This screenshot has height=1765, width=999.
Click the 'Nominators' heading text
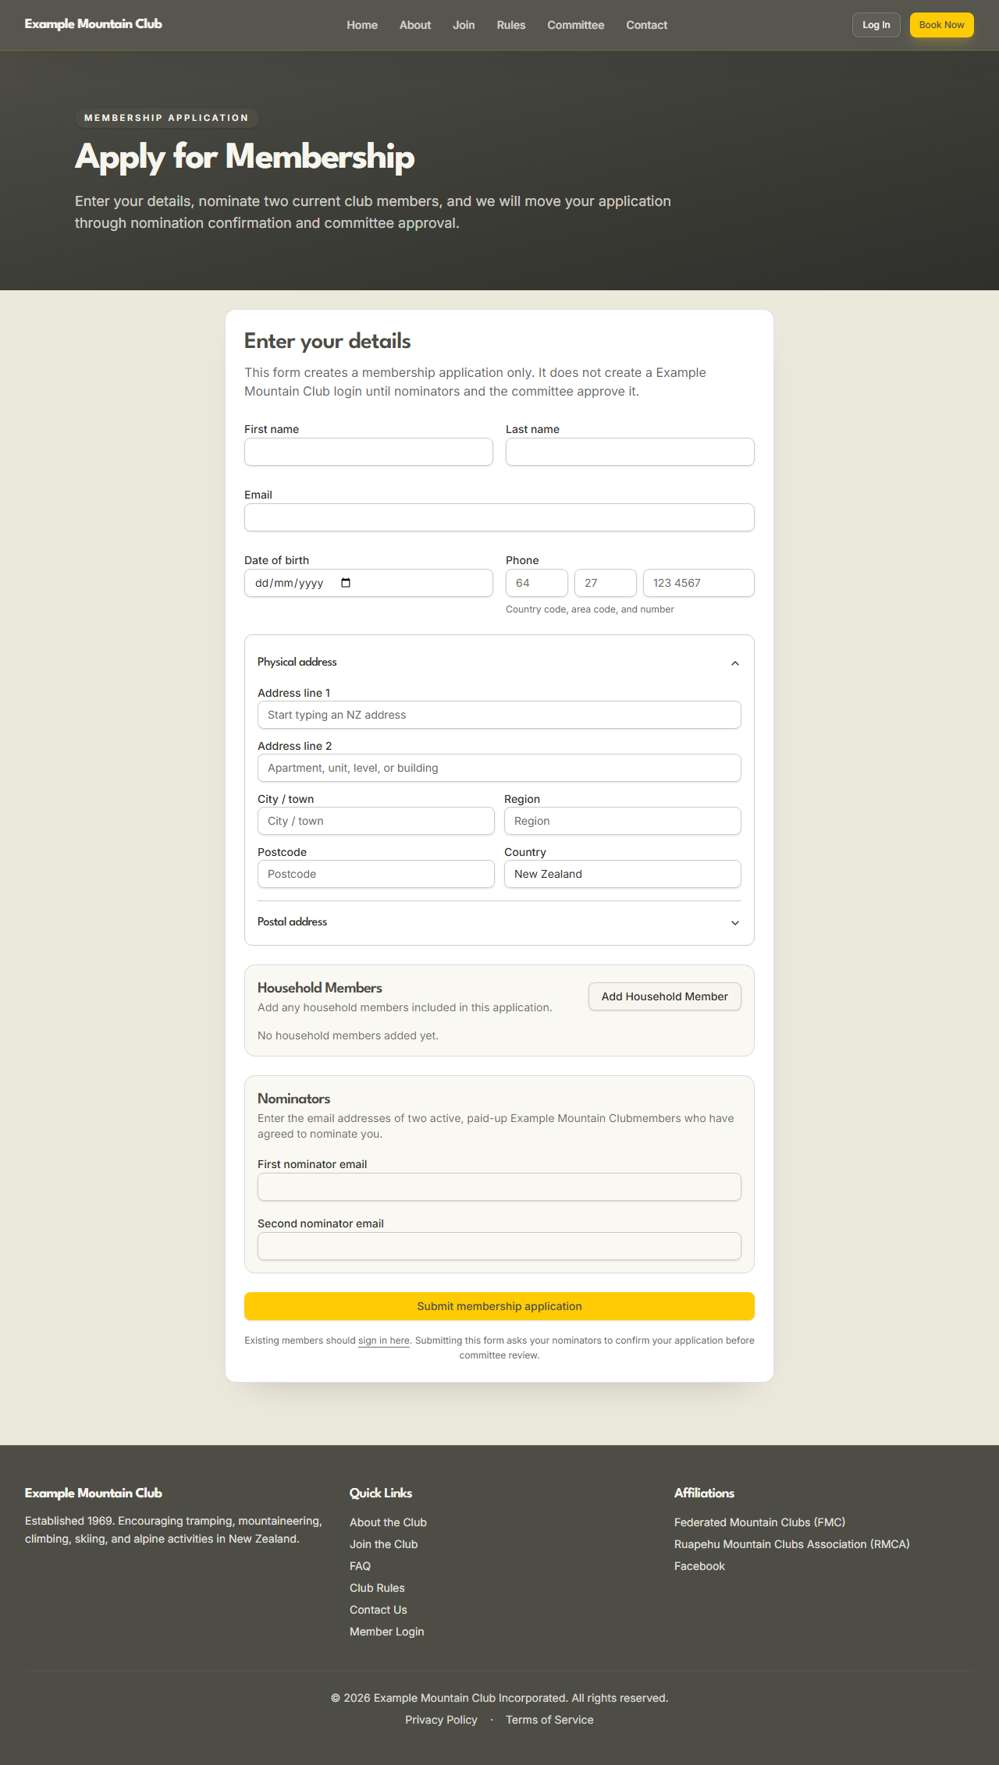(294, 1099)
